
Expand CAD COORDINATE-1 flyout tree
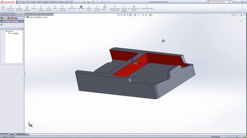click(x=25, y=17)
